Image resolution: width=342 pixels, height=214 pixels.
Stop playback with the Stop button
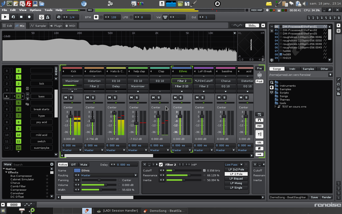(x=21, y=17)
